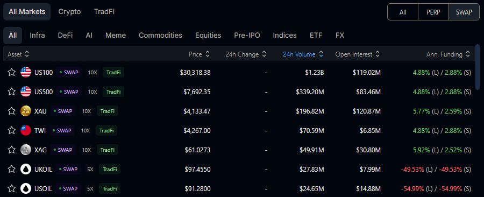Click TWI volume $70.59M

tap(312, 130)
